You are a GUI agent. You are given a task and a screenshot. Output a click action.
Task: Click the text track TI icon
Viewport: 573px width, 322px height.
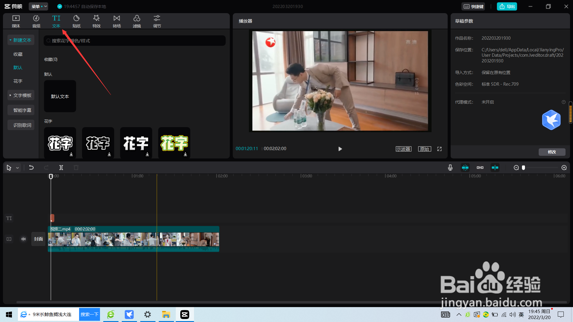coord(9,218)
